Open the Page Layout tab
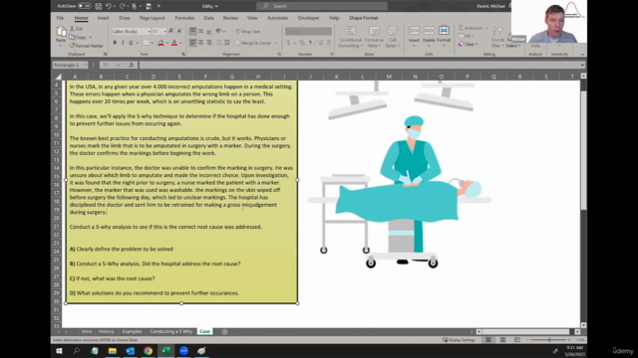Image resolution: width=638 pixels, height=358 pixels. coord(153,18)
